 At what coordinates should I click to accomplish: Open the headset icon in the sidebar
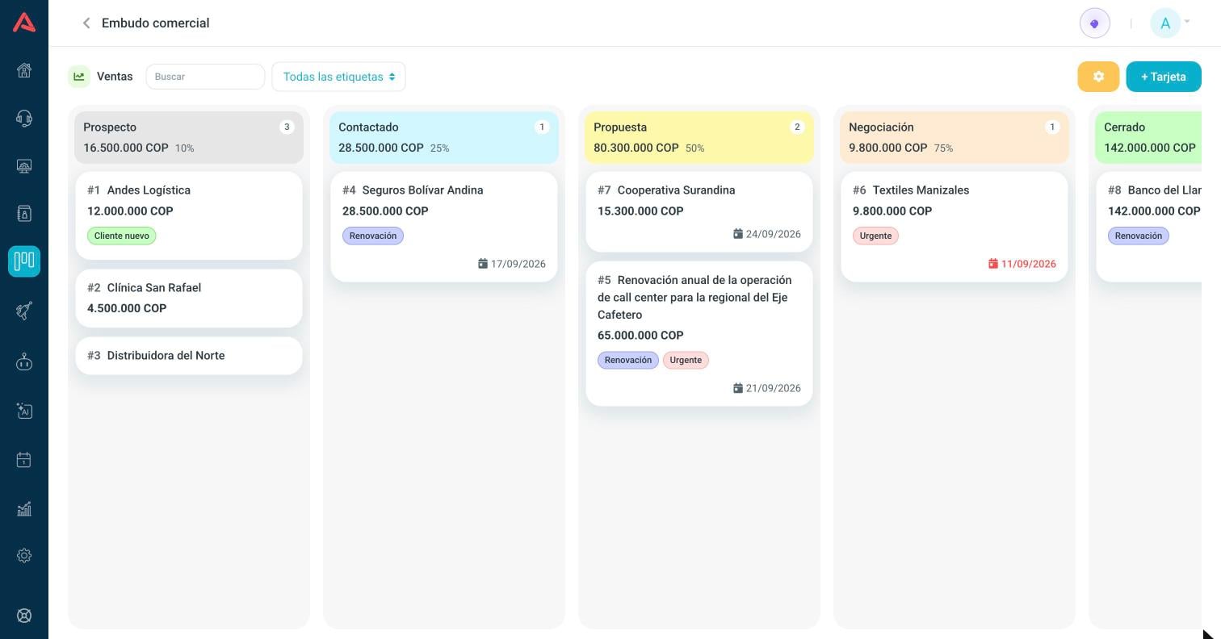(24, 119)
